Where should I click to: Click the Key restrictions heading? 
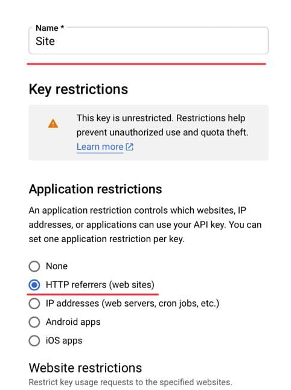point(78,89)
